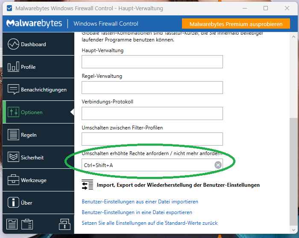Click the Benachrichtigungen speech bubble icon

click(13, 89)
